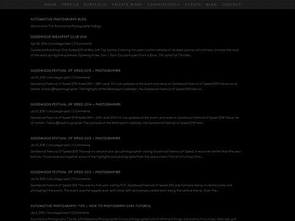Click 0 Comments under Festival of Speed 2015
The width and height of the screenshot is (295, 221).
coord(81,77)
